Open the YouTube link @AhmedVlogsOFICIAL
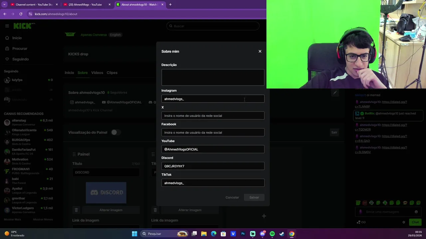Screen dimensions: 426x239 pyautogui.click(x=122, y=102)
